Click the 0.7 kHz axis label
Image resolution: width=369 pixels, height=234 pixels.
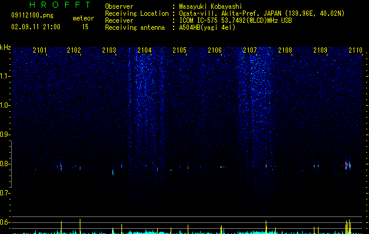5,193
